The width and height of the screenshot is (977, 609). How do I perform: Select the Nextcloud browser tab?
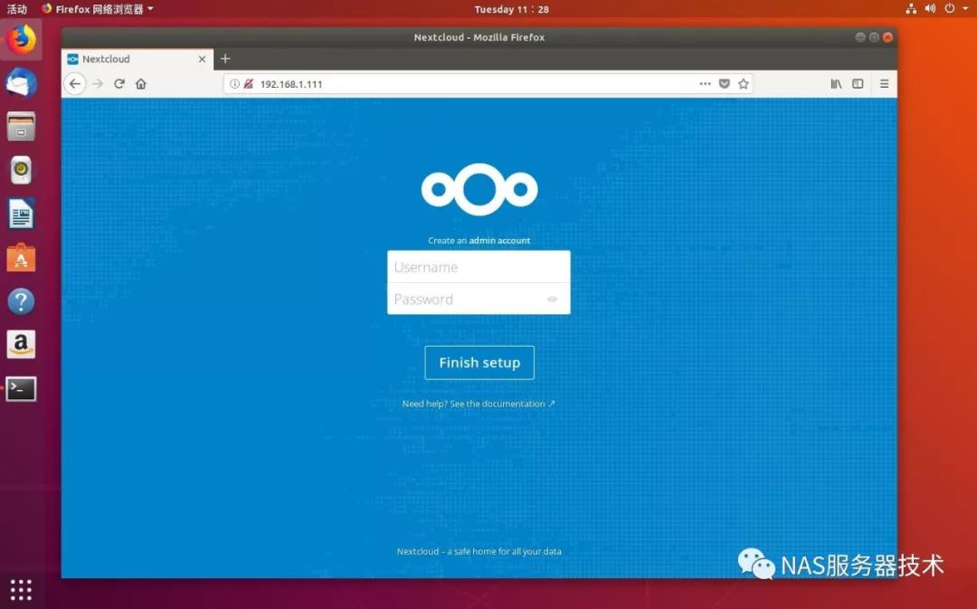pos(138,59)
